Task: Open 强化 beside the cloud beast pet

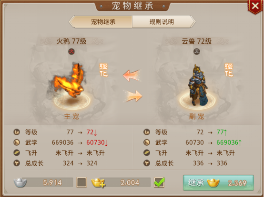Action: click(x=229, y=70)
